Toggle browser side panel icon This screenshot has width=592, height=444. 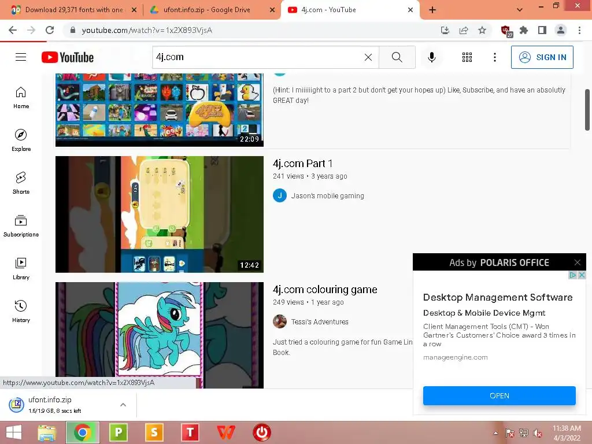[x=542, y=30]
